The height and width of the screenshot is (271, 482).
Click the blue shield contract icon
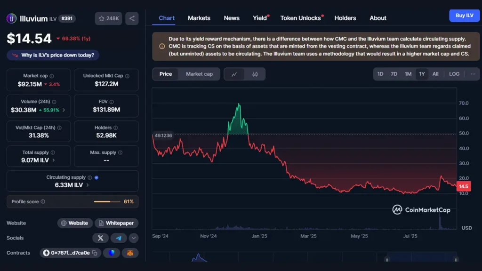[112, 253]
